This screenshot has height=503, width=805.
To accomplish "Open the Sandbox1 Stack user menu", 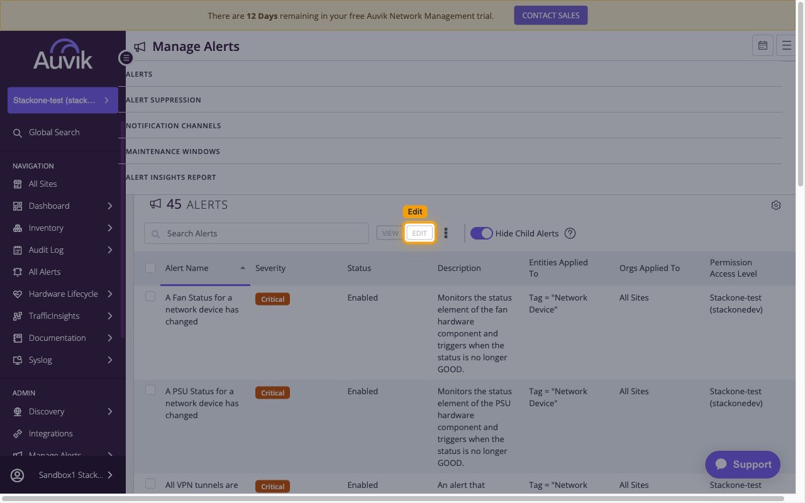I will (x=63, y=475).
